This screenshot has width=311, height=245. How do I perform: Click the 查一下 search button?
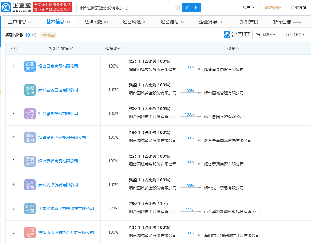point(192,8)
